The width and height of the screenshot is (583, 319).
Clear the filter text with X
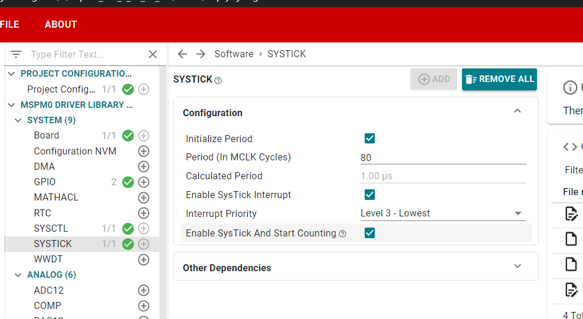tap(153, 55)
